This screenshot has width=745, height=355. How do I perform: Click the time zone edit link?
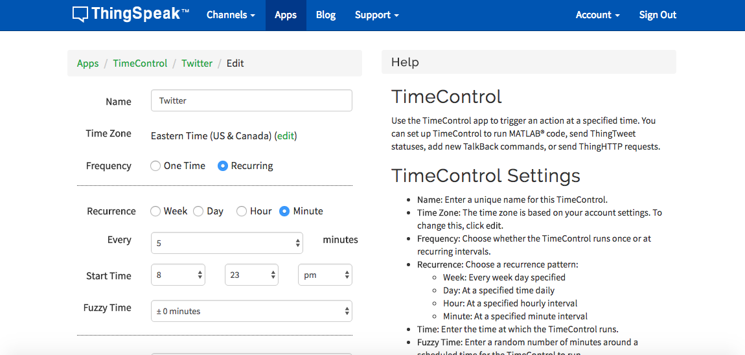pyautogui.click(x=286, y=136)
